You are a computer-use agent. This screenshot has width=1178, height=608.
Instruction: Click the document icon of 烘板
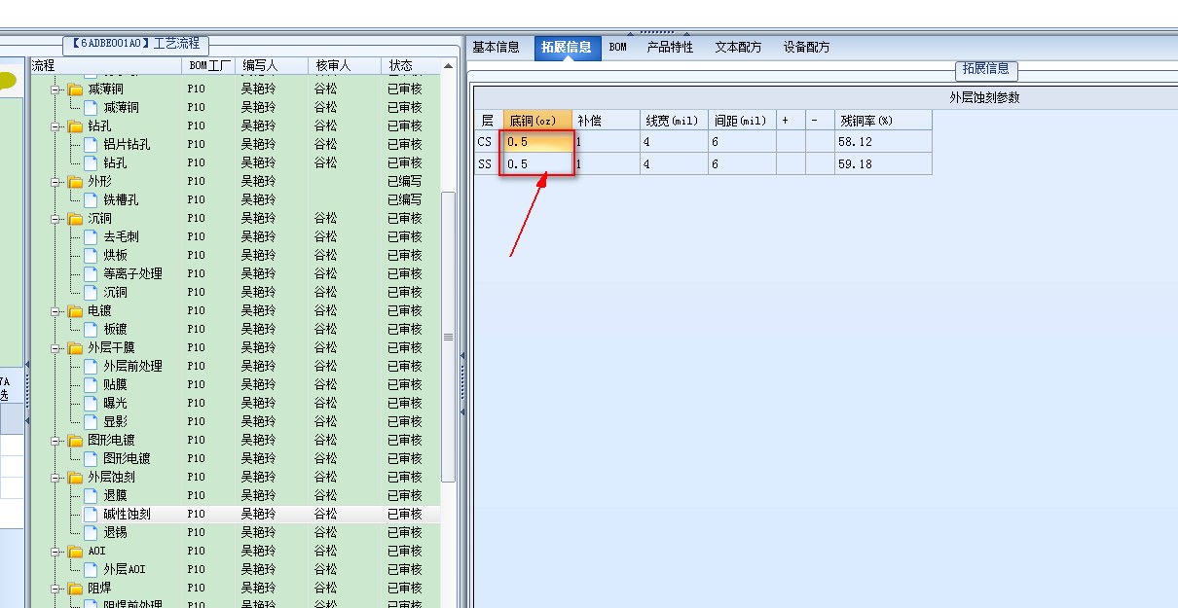tap(92, 255)
